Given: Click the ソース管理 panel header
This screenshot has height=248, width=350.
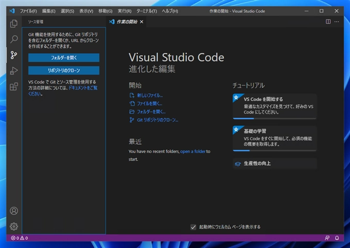Looking at the screenshot, I should pos(36,22).
